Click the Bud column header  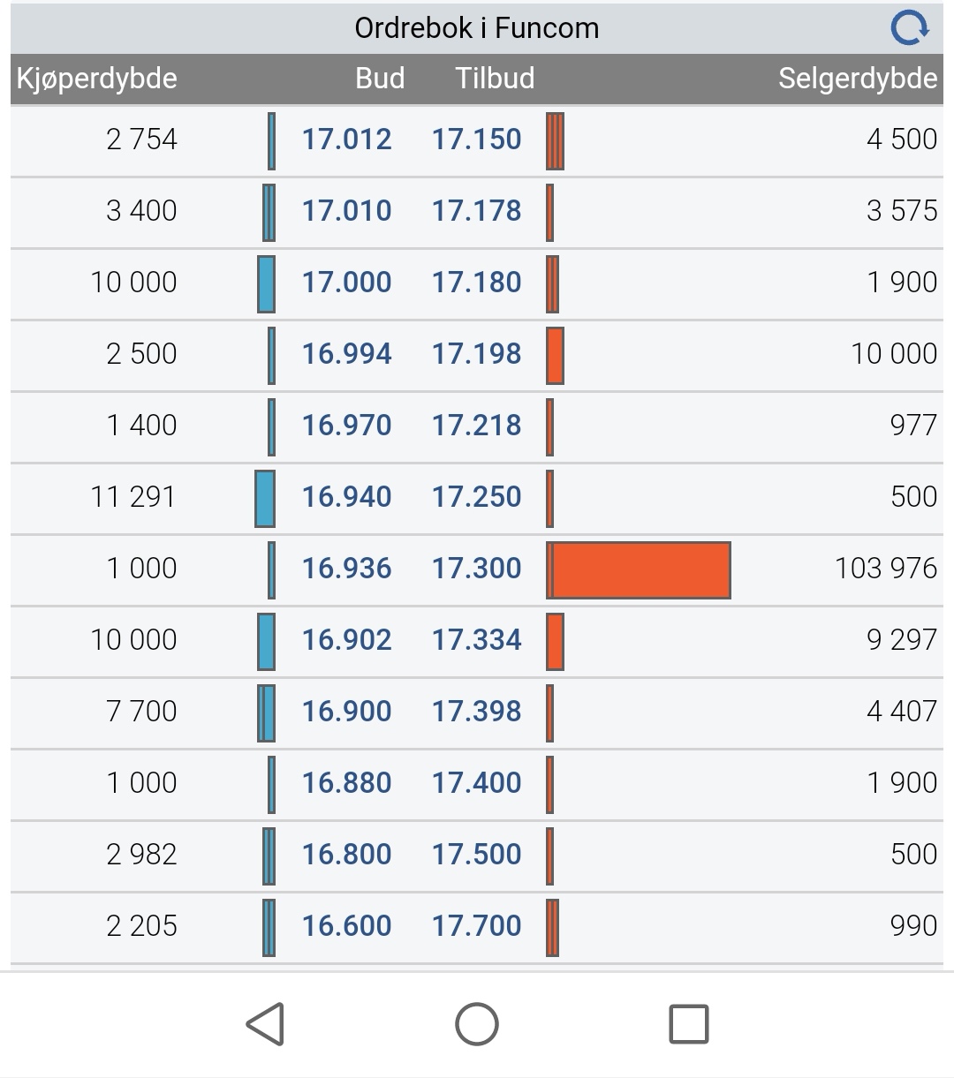coord(380,79)
